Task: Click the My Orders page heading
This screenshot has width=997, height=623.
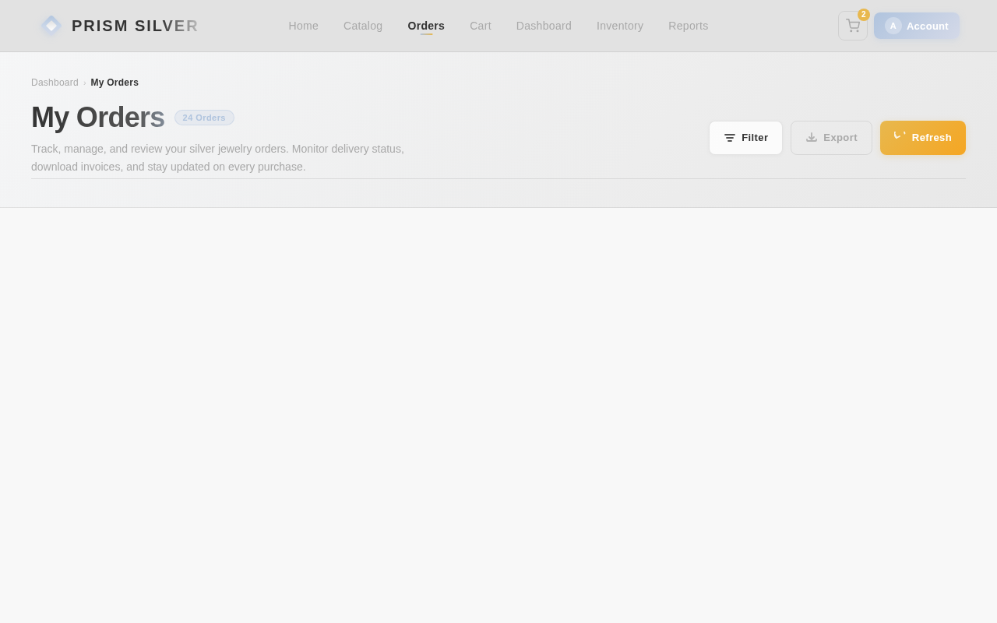Action: click(98, 118)
